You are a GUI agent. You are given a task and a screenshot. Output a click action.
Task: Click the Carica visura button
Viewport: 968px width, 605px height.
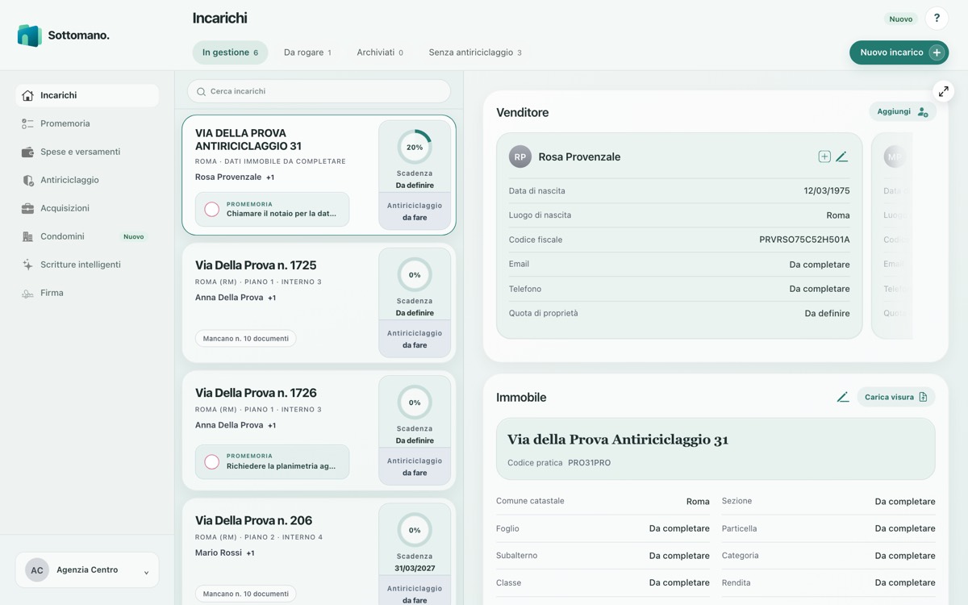tap(895, 397)
